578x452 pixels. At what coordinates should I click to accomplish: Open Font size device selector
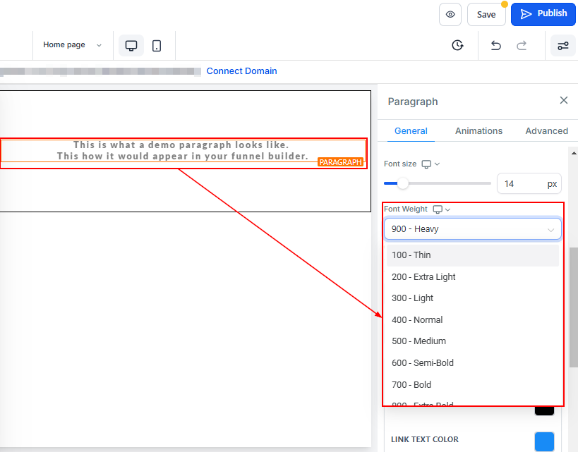431,164
